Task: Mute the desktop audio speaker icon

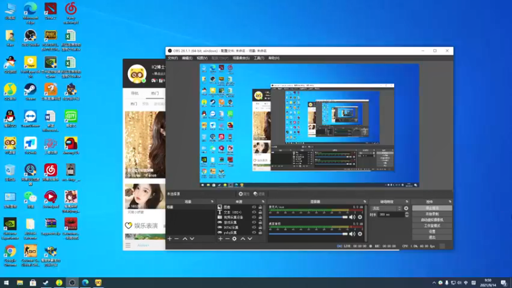Action: pos(352,234)
